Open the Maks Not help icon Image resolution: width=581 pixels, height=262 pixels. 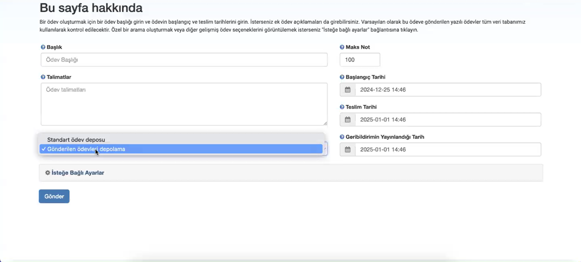pos(342,47)
